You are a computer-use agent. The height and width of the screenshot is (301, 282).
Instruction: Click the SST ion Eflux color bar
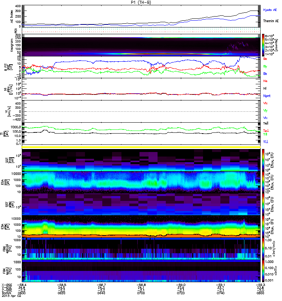click(263, 160)
